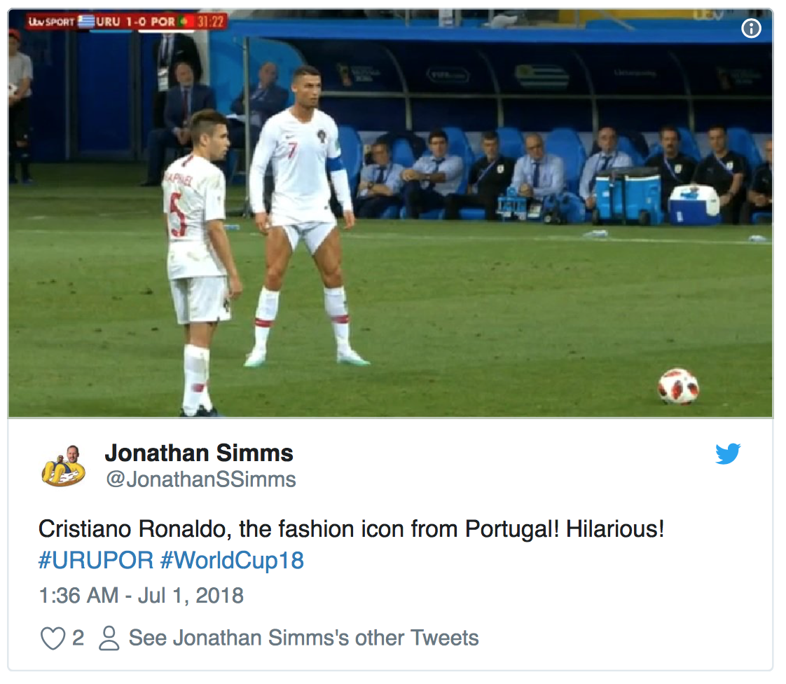Screen dimensions: 786x684
Task: Click the ITV Sport logo in scoreboard
Action: coord(51,21)
